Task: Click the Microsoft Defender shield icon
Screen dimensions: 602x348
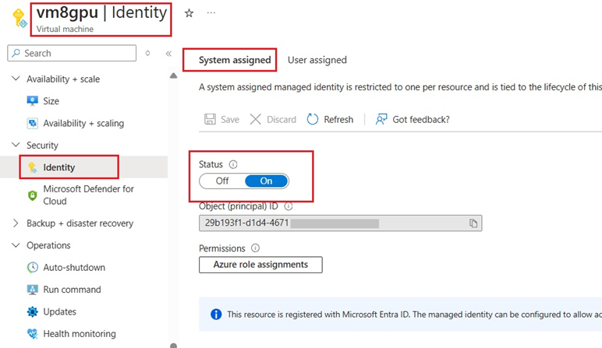Action: click(33, 195)
